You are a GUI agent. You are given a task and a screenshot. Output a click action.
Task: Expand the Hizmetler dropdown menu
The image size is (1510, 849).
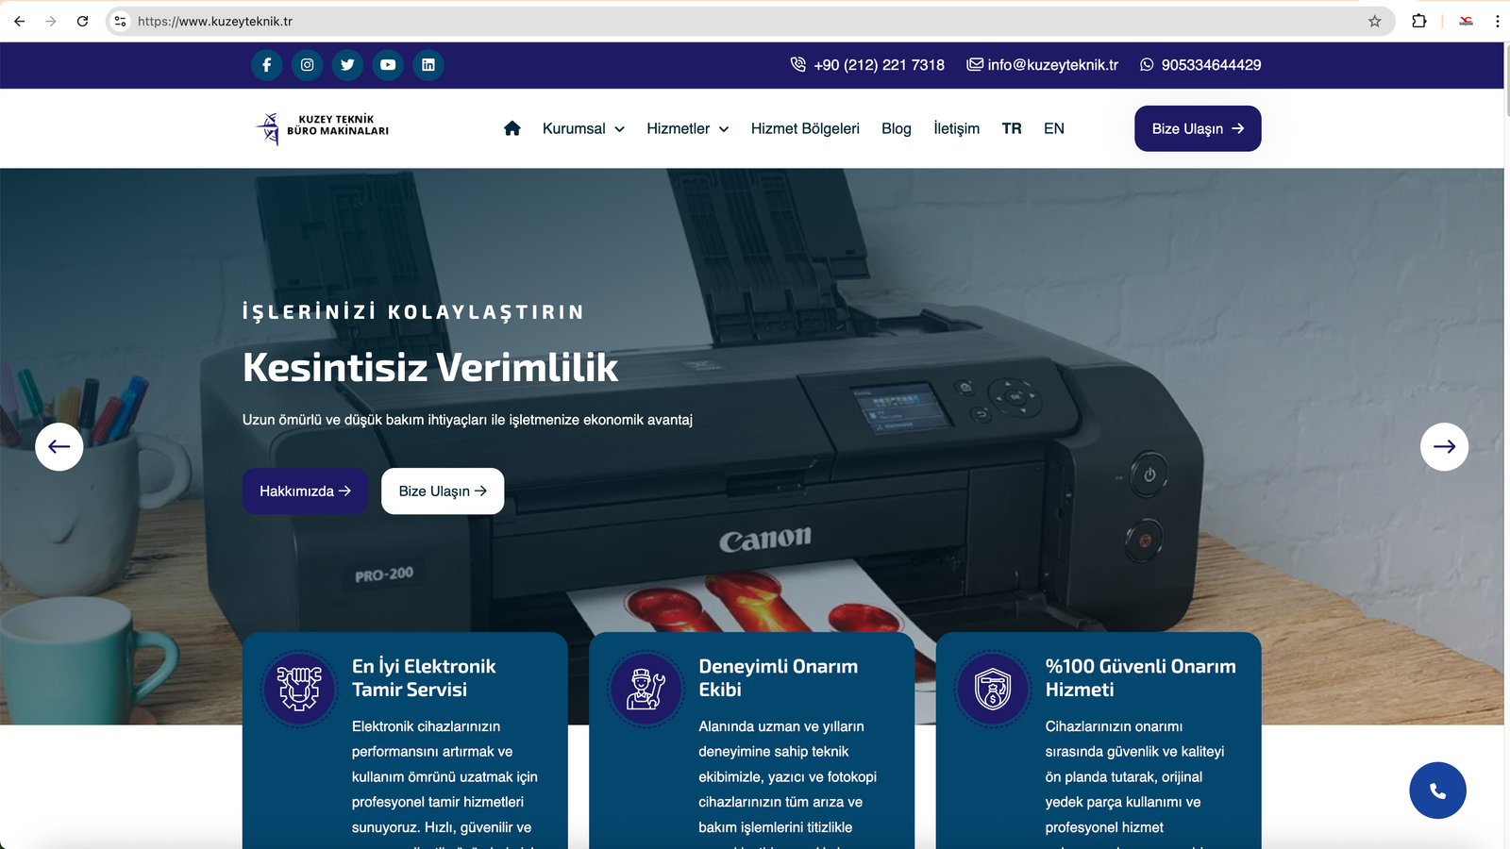tap(688, 128)
